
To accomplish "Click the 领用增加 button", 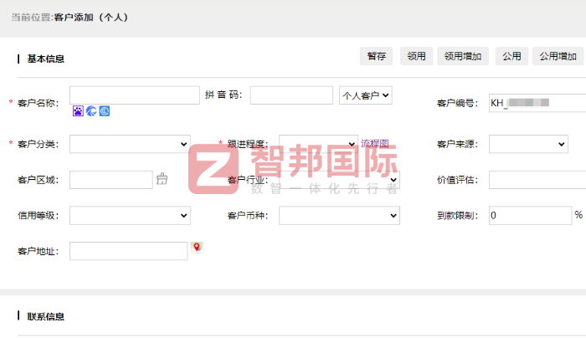I will point(463,56).
